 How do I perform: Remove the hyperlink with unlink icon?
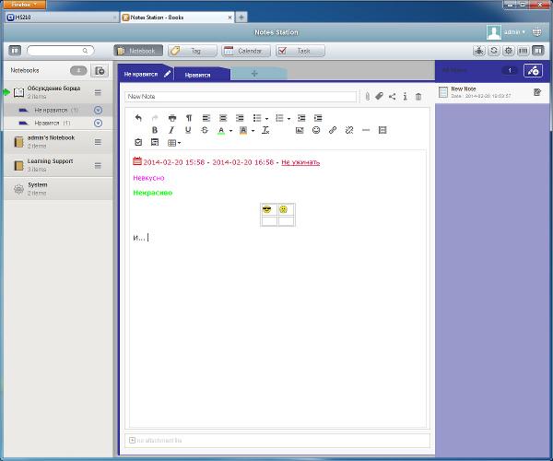pos(349,130)
